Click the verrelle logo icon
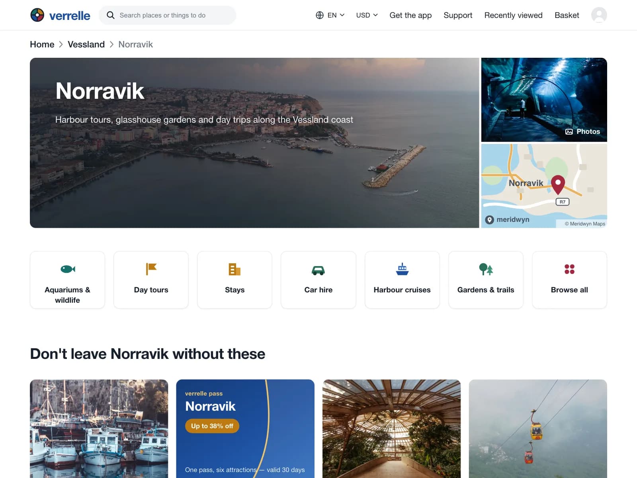The height and width of the screenshot is (478, 637). click(37, 15)
